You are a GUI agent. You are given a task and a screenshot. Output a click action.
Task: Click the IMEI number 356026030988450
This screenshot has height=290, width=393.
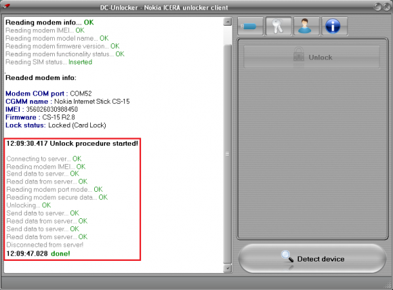52,109
